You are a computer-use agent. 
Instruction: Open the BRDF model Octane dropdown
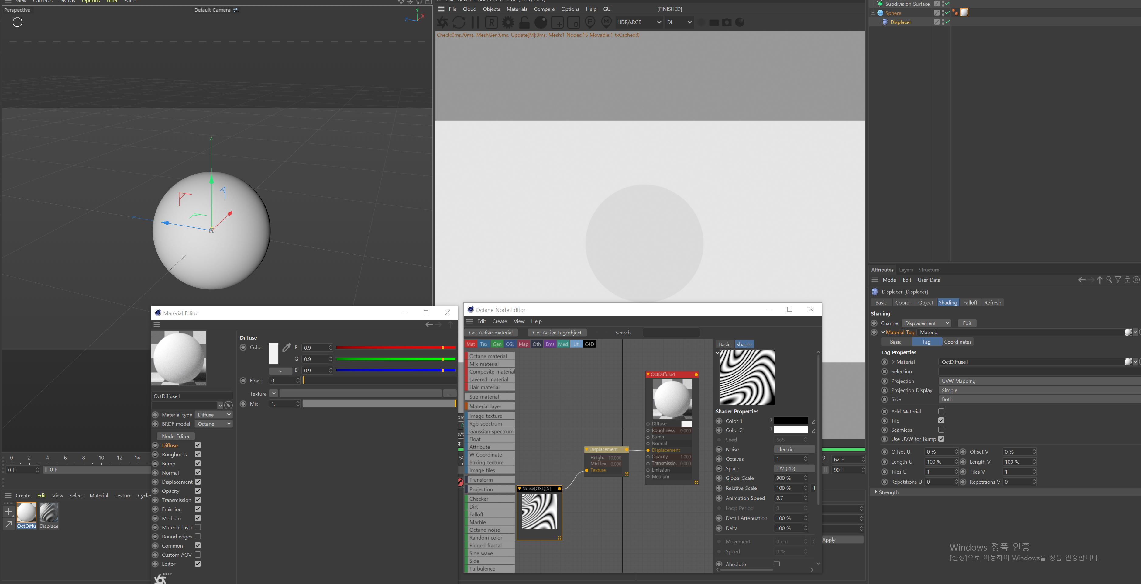[x=214, y=424]
